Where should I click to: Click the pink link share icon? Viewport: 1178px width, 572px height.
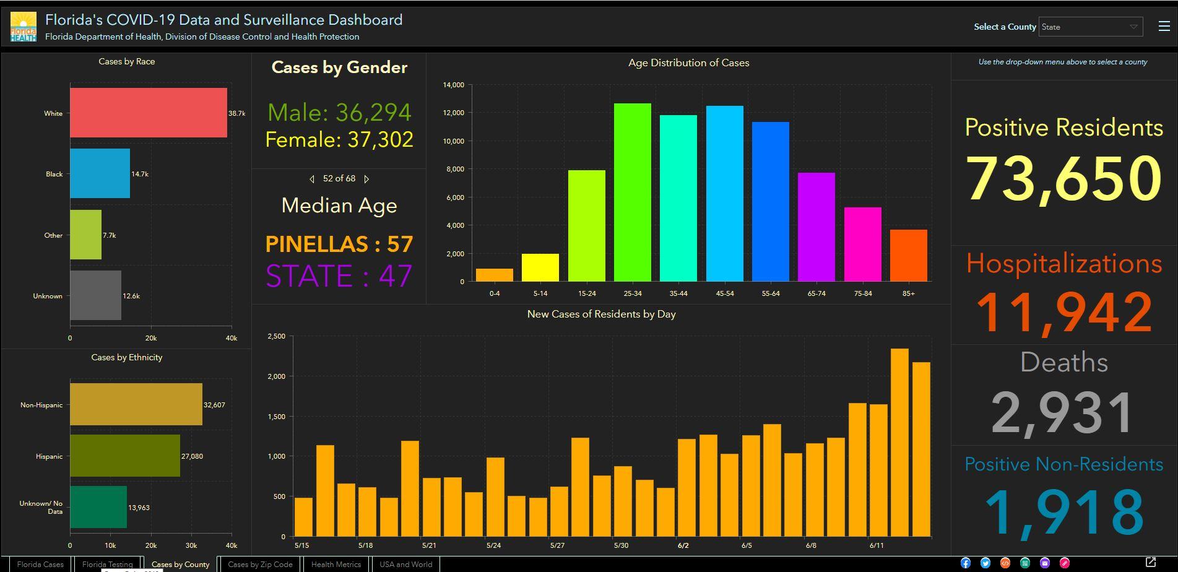[x=1065, y=563]
